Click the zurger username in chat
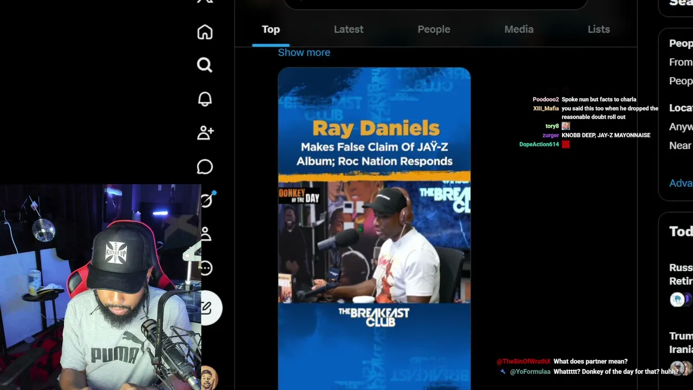Screen dimensions: 693x390 click(551, 135)
